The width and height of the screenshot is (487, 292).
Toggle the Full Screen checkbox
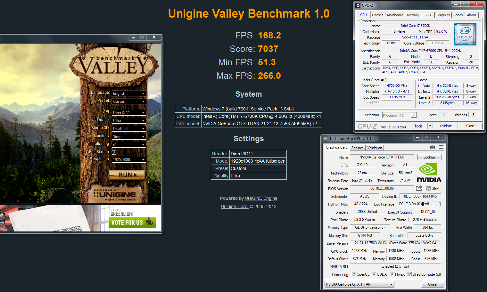pyautogui.click(x=114, y=152)
